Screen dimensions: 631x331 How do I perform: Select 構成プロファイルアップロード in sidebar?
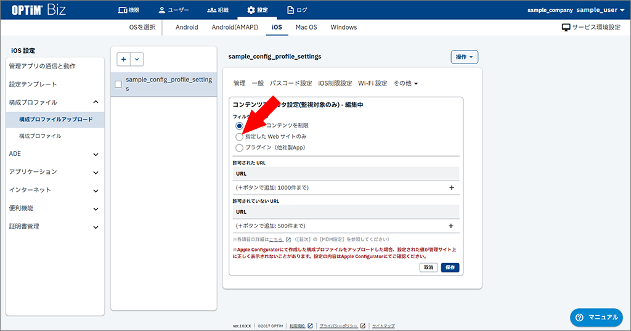click(55, 119)
